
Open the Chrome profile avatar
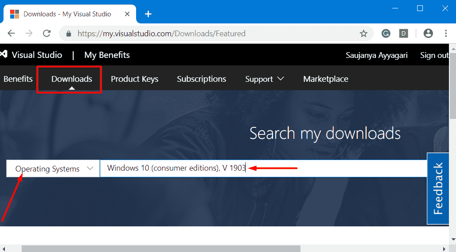(428, 34)
